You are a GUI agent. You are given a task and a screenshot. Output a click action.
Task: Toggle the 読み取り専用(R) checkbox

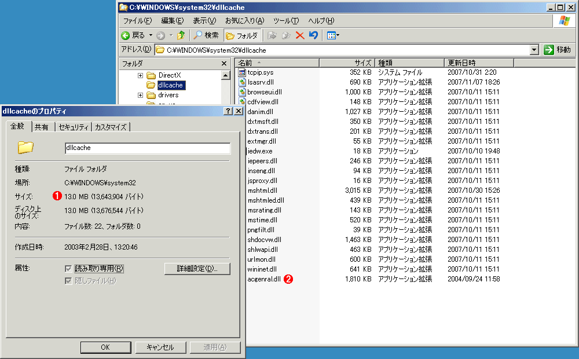click(x=68, y=269)
